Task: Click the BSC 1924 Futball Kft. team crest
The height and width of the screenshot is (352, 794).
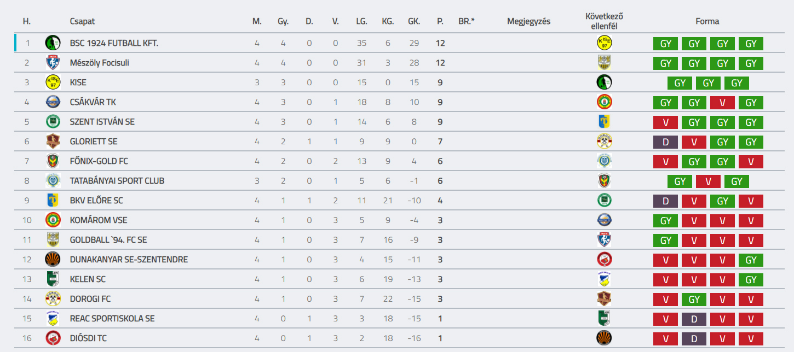Action: tap(53, 43)
